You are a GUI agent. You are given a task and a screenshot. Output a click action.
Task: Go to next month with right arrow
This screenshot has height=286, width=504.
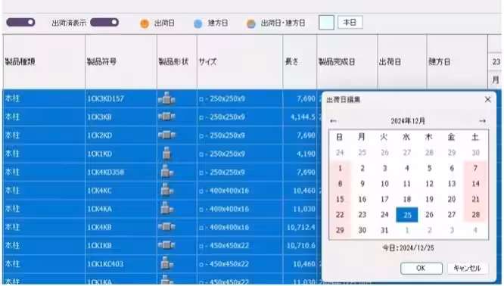pos(482,121)
